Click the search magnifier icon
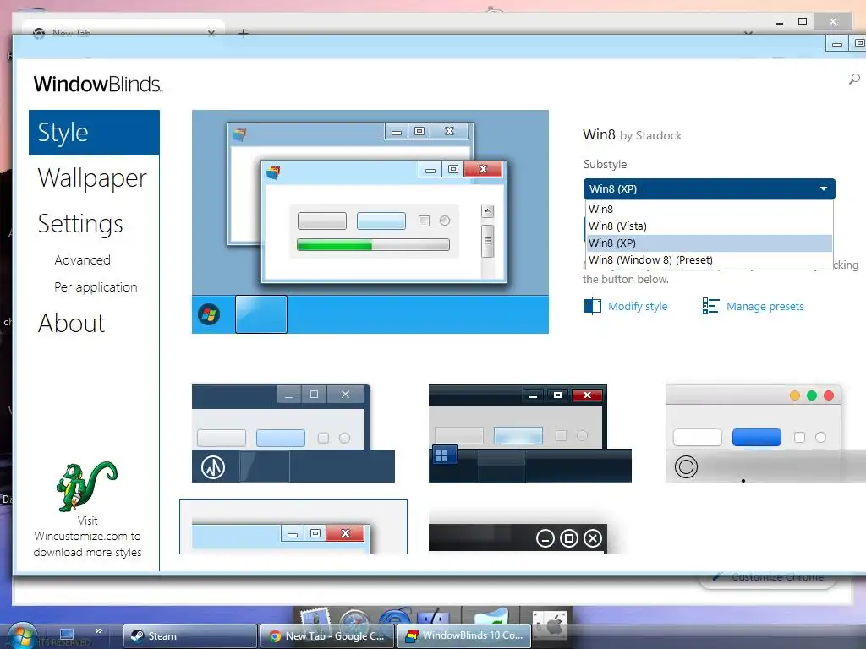Screen dimensions: 866x649 [x=854, y=79]
